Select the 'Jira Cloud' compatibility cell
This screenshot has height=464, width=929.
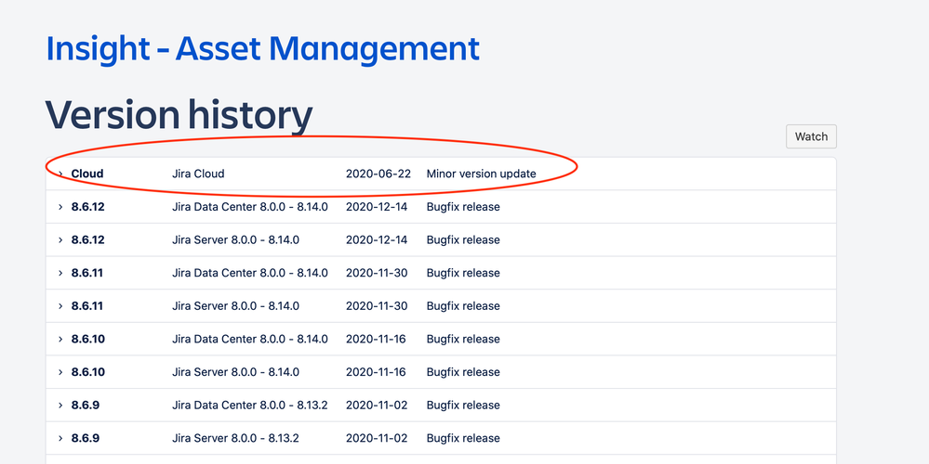pyautogui.click(x=198, y=174)
